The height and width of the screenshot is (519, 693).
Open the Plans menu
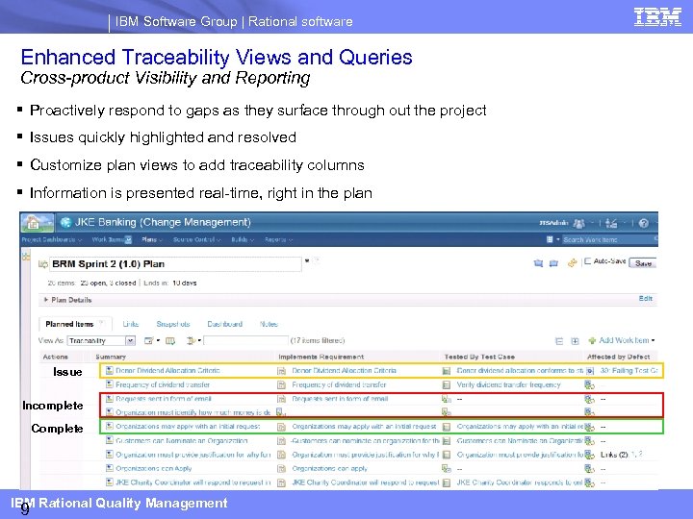152,239
